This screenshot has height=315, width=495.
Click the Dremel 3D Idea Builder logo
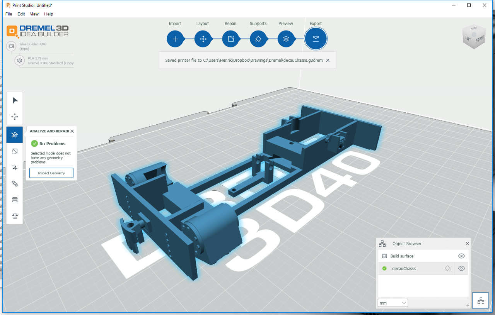(x=38, y=31)
